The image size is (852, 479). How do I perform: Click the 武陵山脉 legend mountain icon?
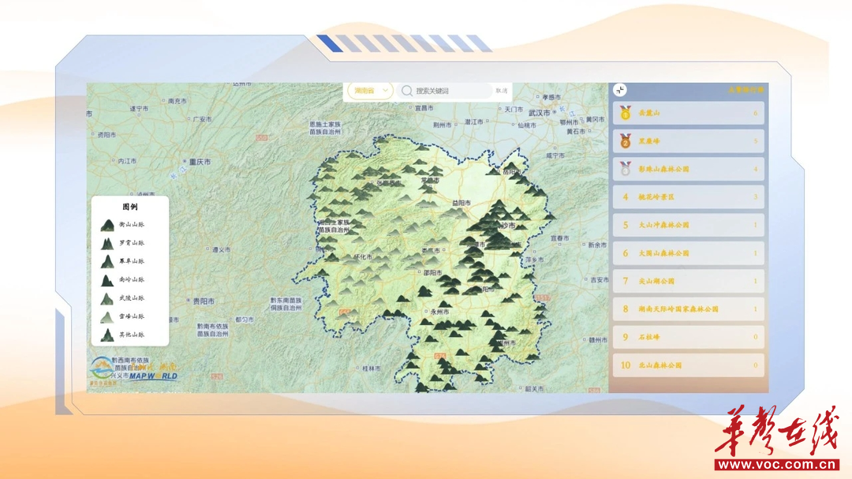pos(107,298)
